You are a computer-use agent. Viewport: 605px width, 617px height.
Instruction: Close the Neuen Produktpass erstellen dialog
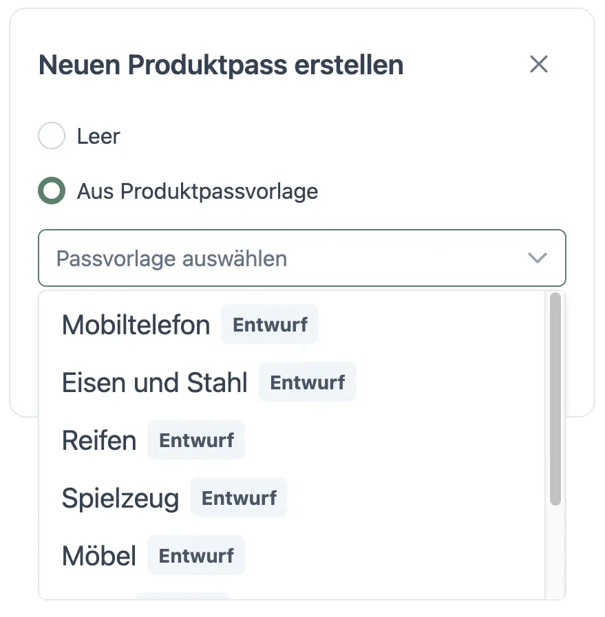538,65
